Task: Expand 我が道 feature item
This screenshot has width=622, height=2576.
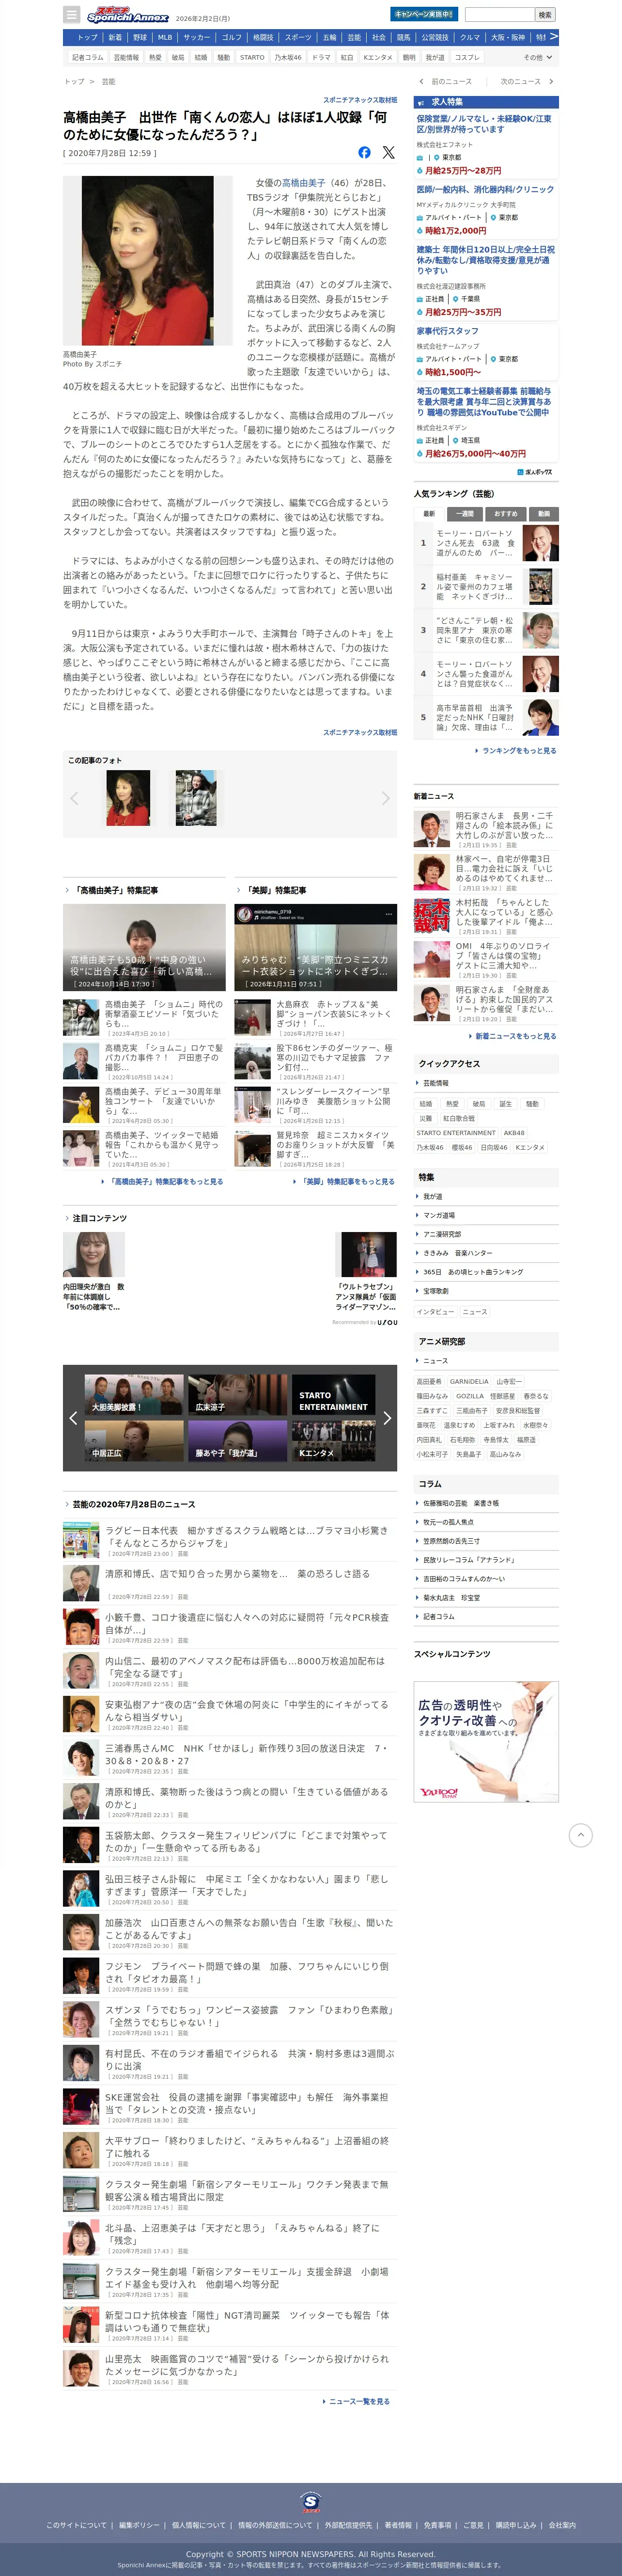Action: [486, 1196]
